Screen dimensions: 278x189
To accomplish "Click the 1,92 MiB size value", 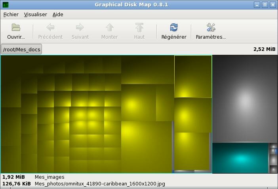I will (x=13, y=177).
